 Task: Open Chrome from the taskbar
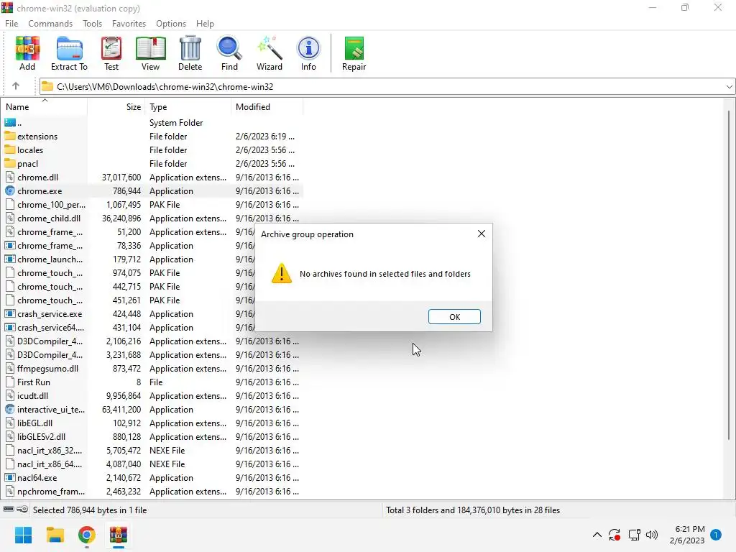pyautogui.click(x=87, y=535)
